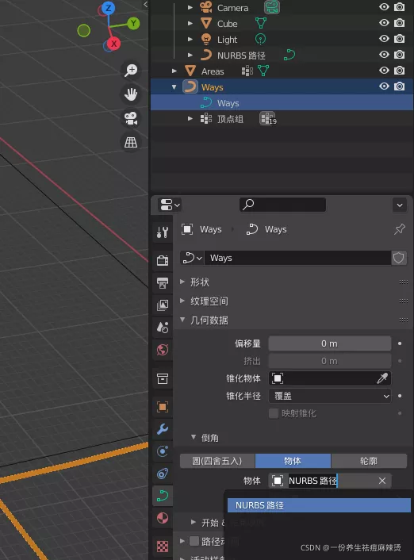Disable Camera in renders via camera icon
The image size is (414, 560).
pyautogui.click(x=400, y=7)
